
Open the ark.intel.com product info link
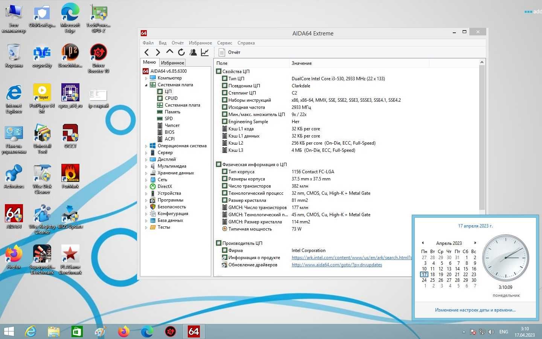[352, 258]
